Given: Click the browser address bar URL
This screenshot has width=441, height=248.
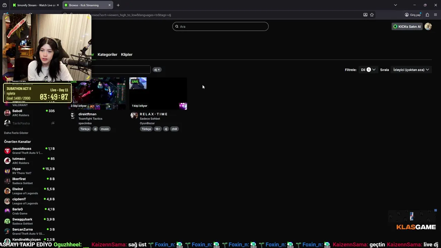Looking at the screenshot, I should pos(131,15).
